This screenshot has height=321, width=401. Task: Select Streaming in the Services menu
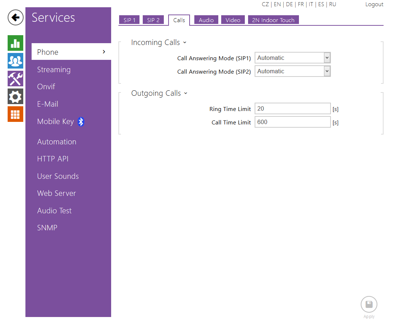click(54, 70)
